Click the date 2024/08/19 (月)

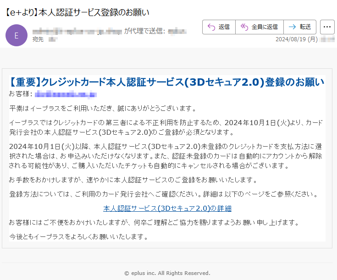click(297, 39)
